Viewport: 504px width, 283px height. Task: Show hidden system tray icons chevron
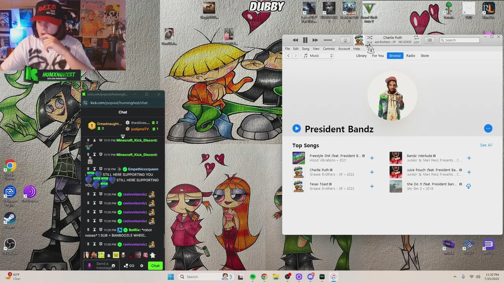click(x=455, y=277)
